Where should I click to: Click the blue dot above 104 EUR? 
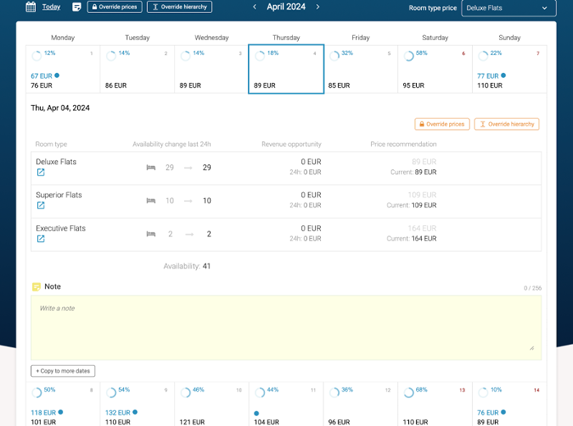pyautogui.click(x=256, y=414)
